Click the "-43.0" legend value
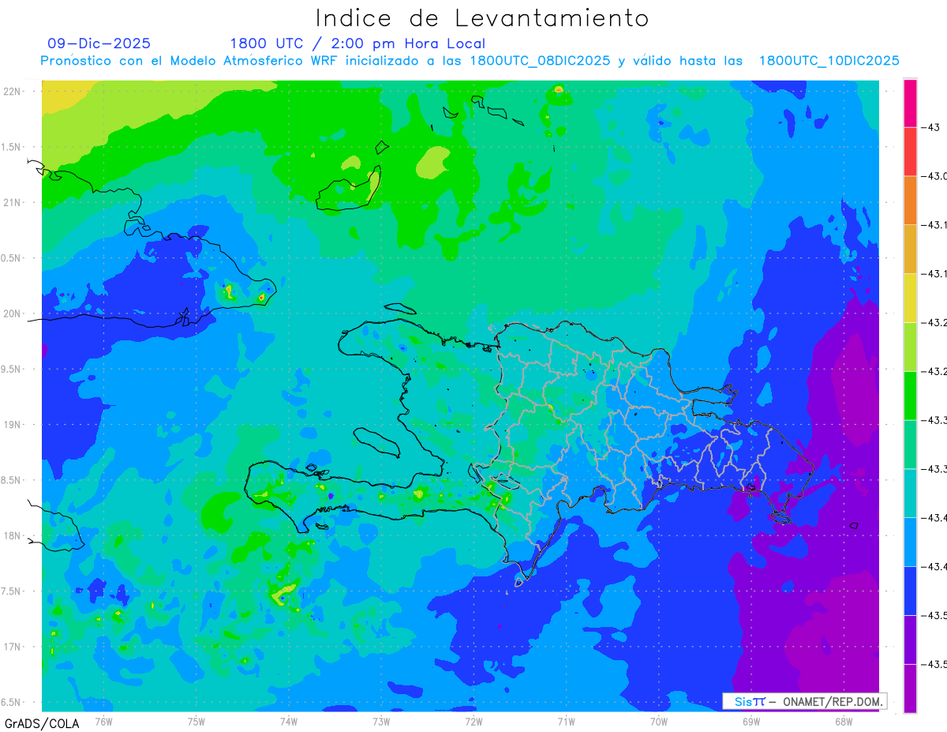 pyautogui.click(x=934, y=176)
